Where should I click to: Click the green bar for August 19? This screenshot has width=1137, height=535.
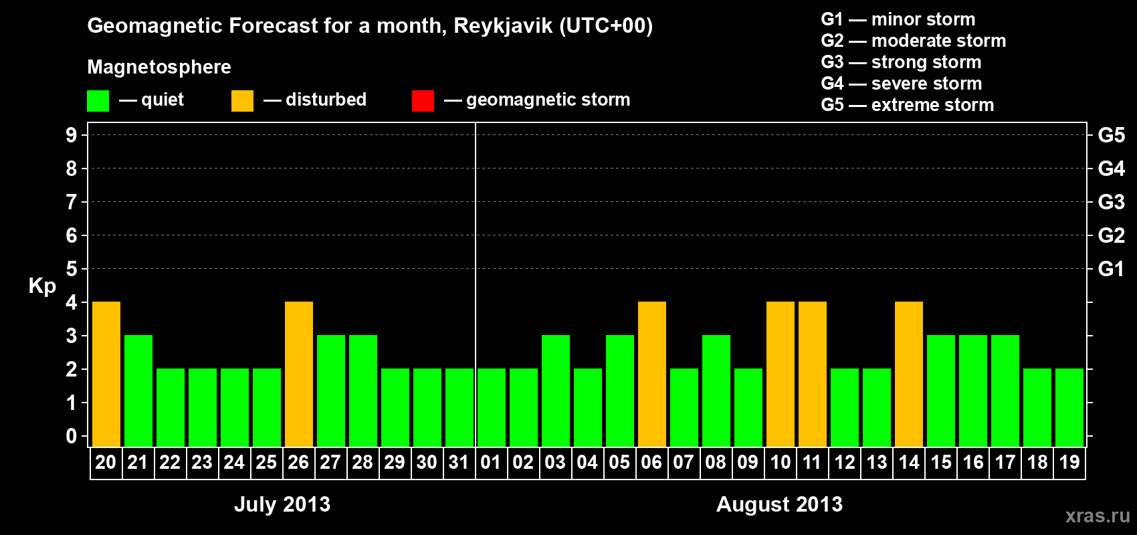pos(1069,407)
